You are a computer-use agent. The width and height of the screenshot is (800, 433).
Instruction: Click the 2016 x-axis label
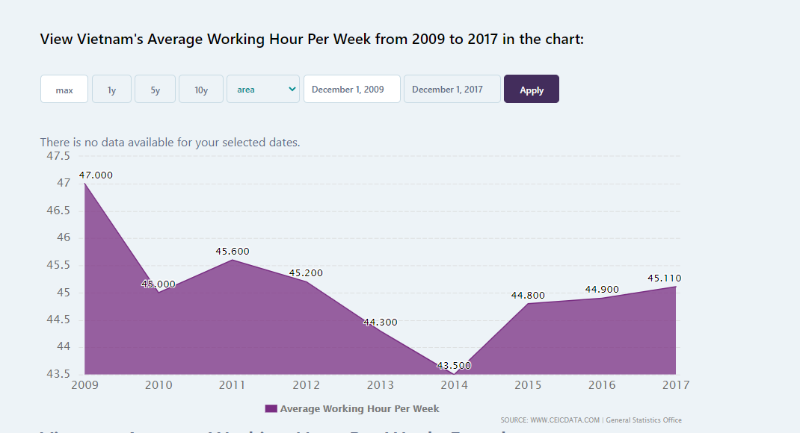point(602,385)
